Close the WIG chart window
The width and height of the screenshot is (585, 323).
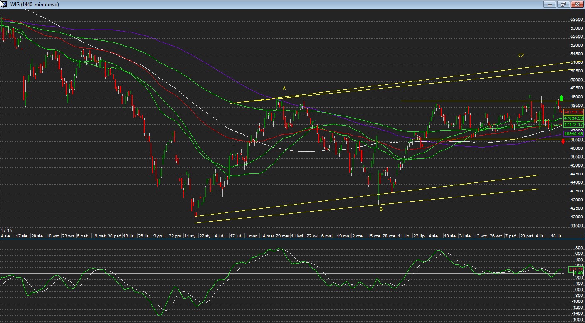pos(577,4)
